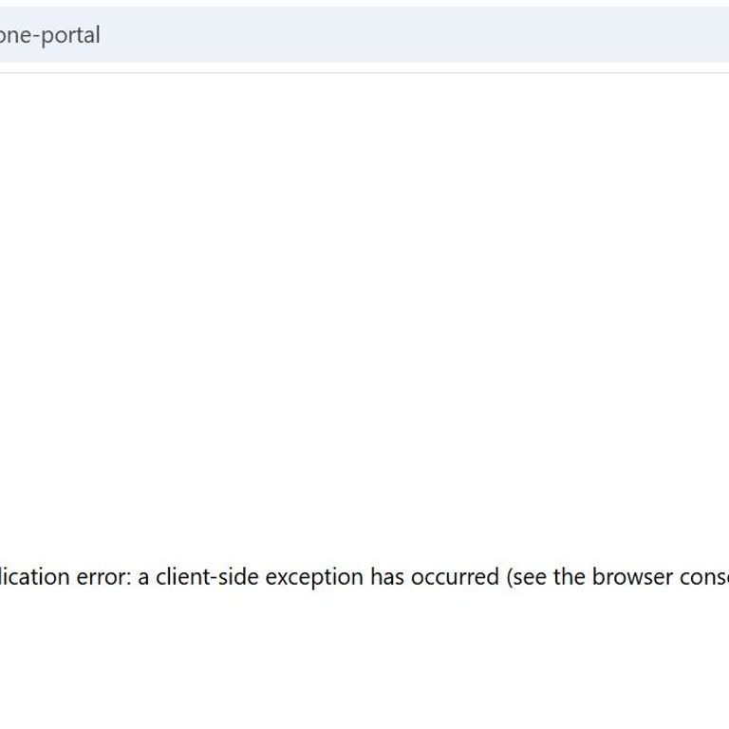729x729 pixels.
Task: Click the address bar showing "one-portal"
Action: pos(285,35)
